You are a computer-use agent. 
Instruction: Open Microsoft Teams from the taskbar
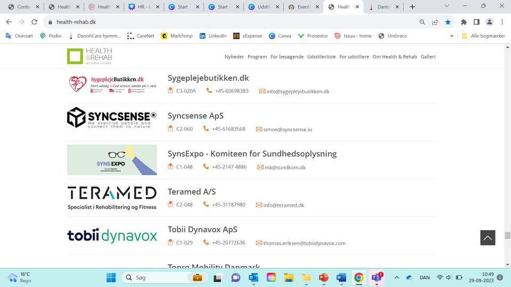point(377,277)
